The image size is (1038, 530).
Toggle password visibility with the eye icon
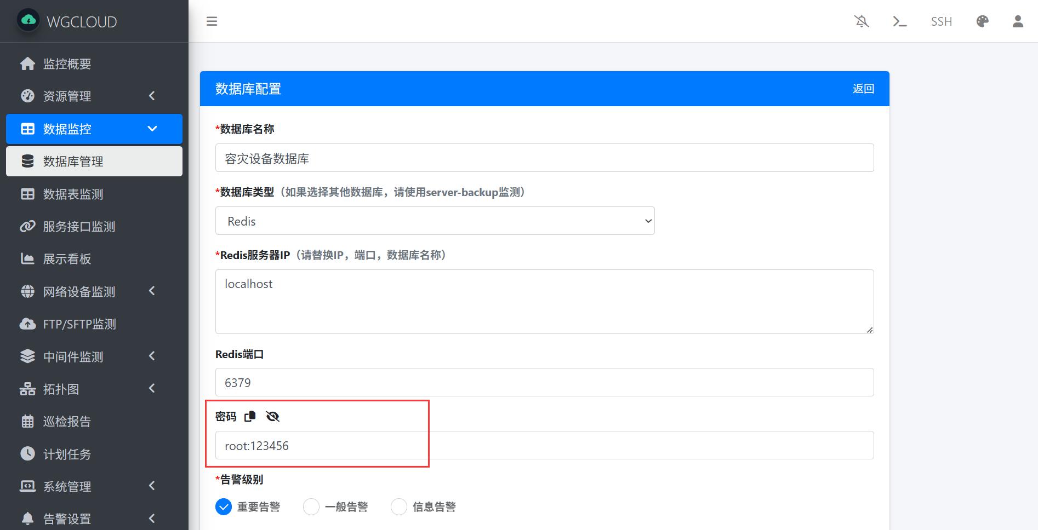pos(272,417)
